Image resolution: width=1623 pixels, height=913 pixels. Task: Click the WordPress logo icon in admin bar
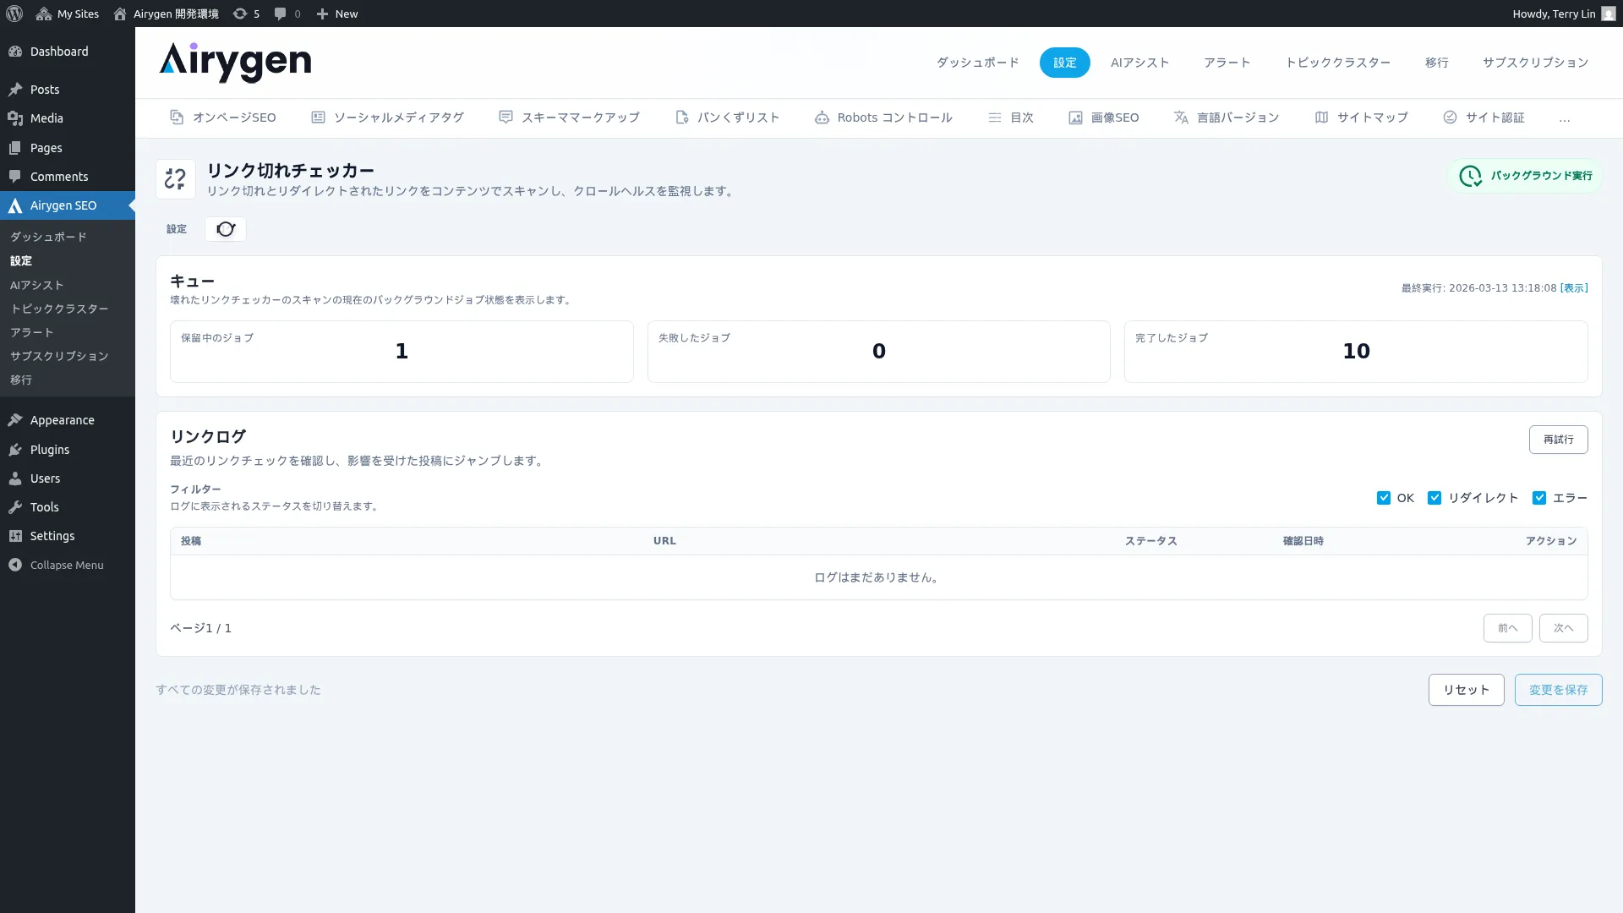coord(14,14)
